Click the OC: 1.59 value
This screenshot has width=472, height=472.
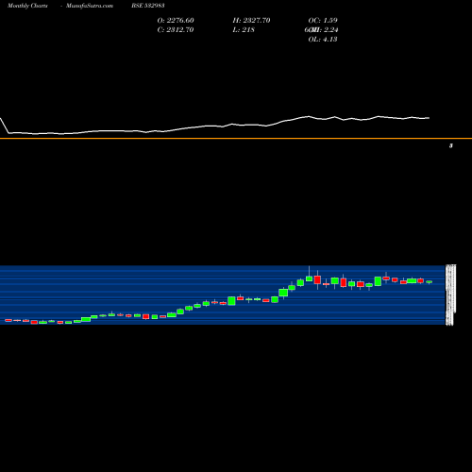[x=323, y=21]
